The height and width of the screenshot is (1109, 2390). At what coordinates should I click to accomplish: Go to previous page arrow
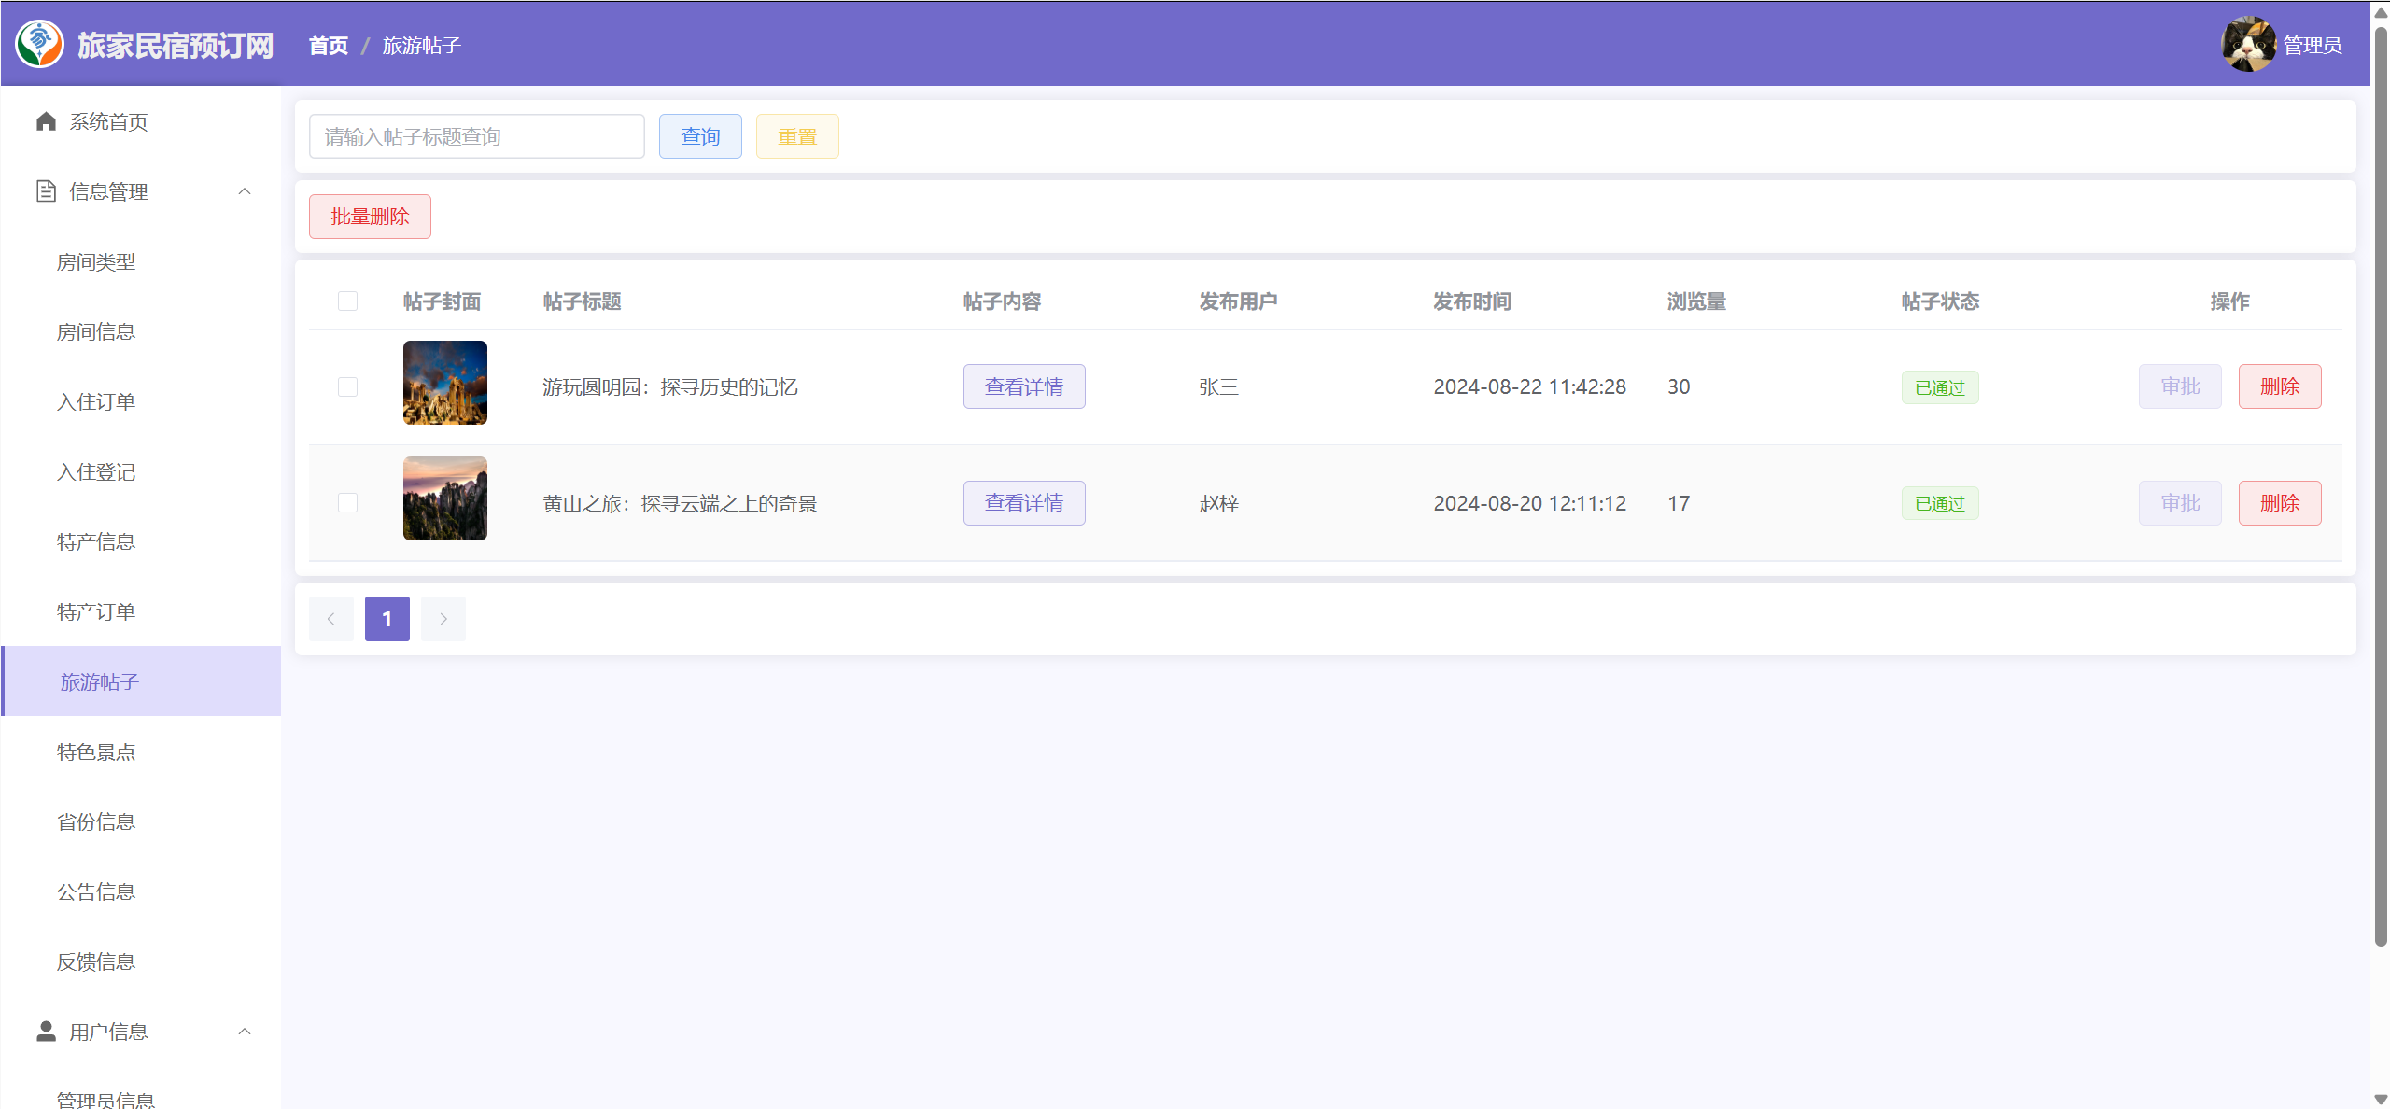click(x=330, y=619)
